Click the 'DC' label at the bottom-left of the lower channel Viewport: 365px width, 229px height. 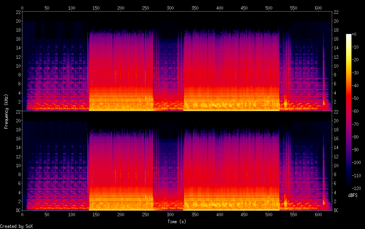pos(19,210)
